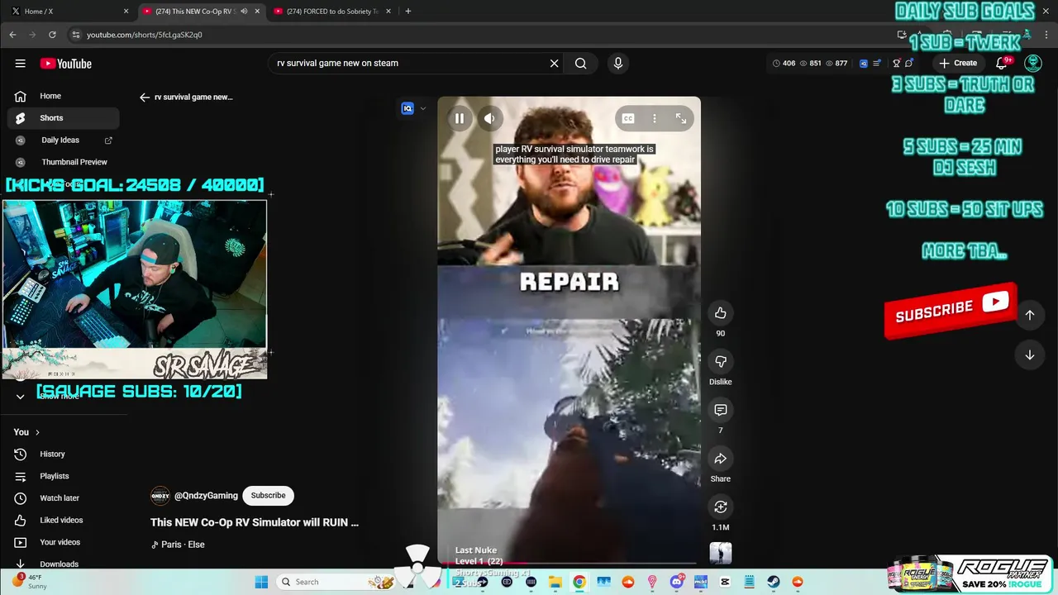Go back from rv survival game results
This screenshot has height=595, width=1058.
point(145,97)
